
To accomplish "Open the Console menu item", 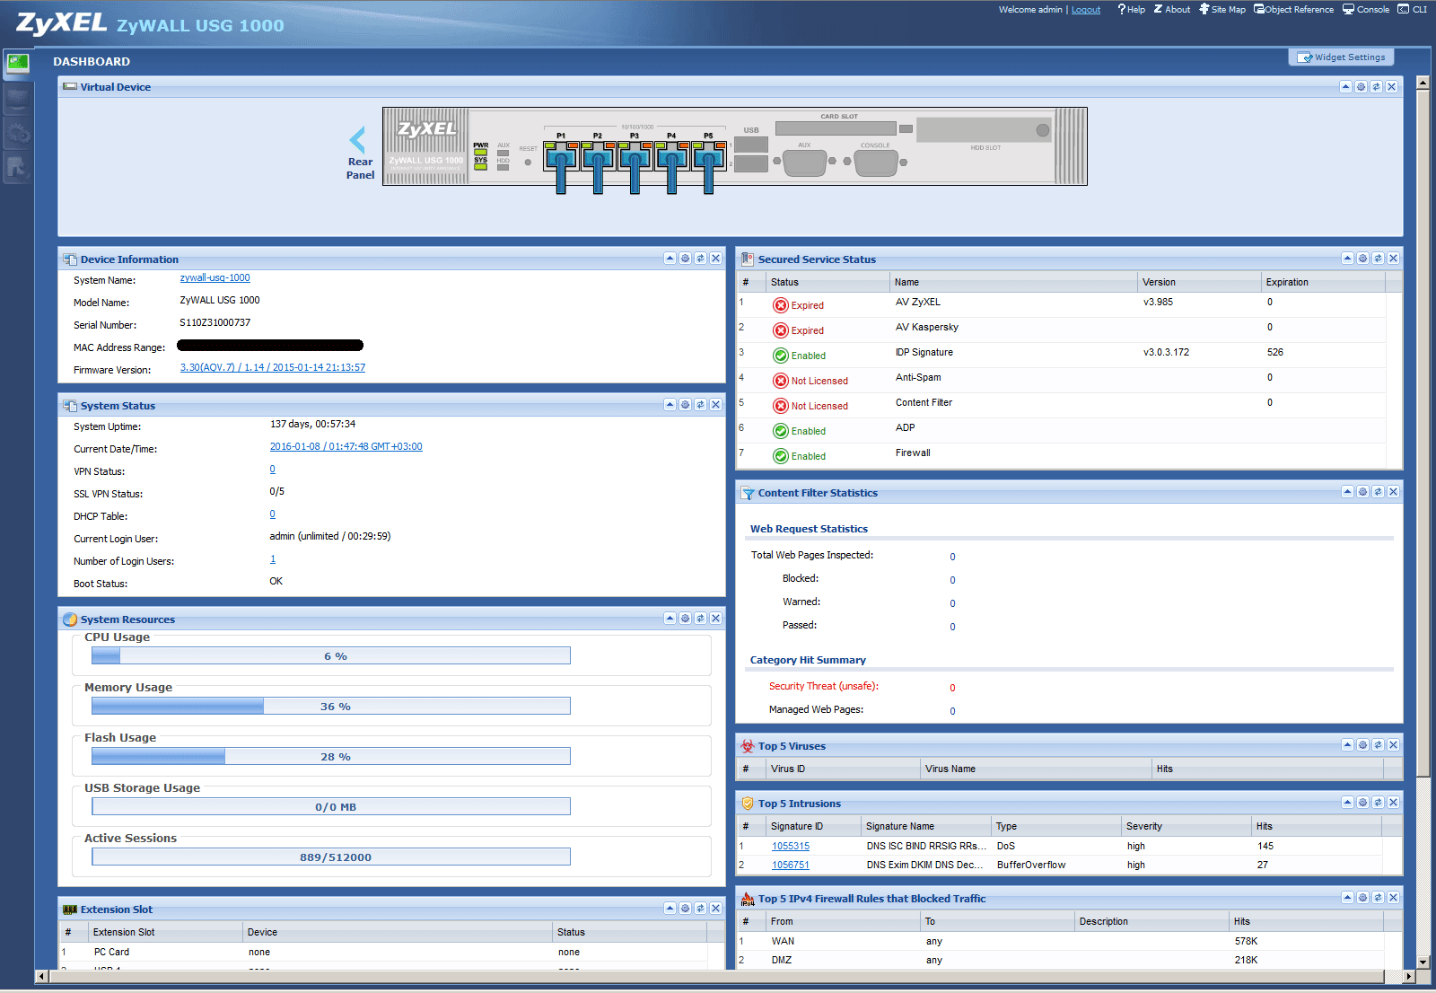I will click(1366, 10).
